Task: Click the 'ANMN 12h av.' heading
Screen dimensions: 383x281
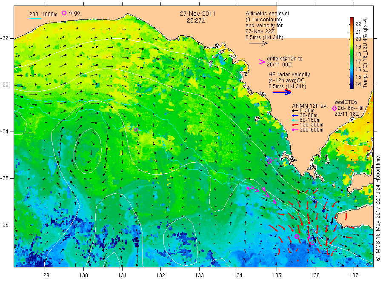Action: click(309, 106)
